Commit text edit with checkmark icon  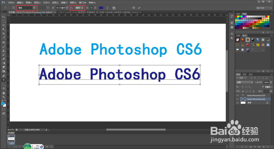point(139,8)
